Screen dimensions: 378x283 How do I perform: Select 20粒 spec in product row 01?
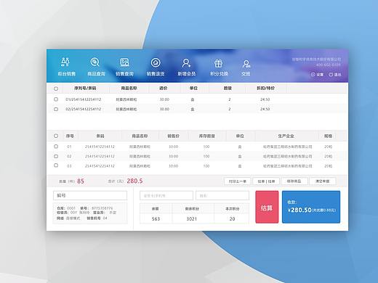click(329, 147)
